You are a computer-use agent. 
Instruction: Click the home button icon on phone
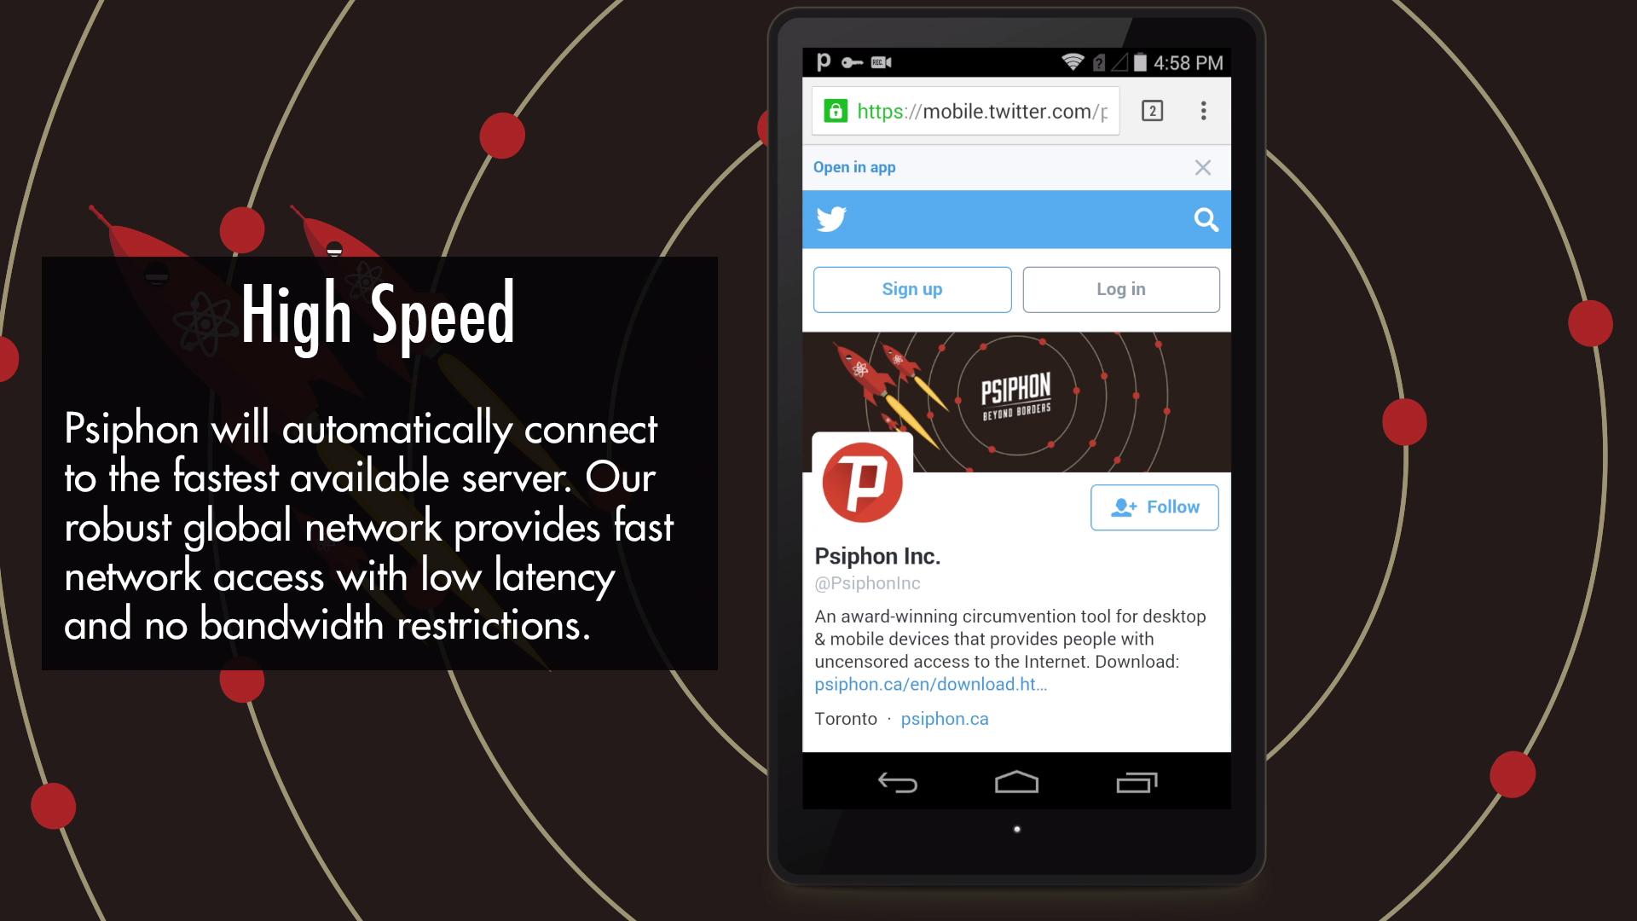click(x=1015, y=783)
